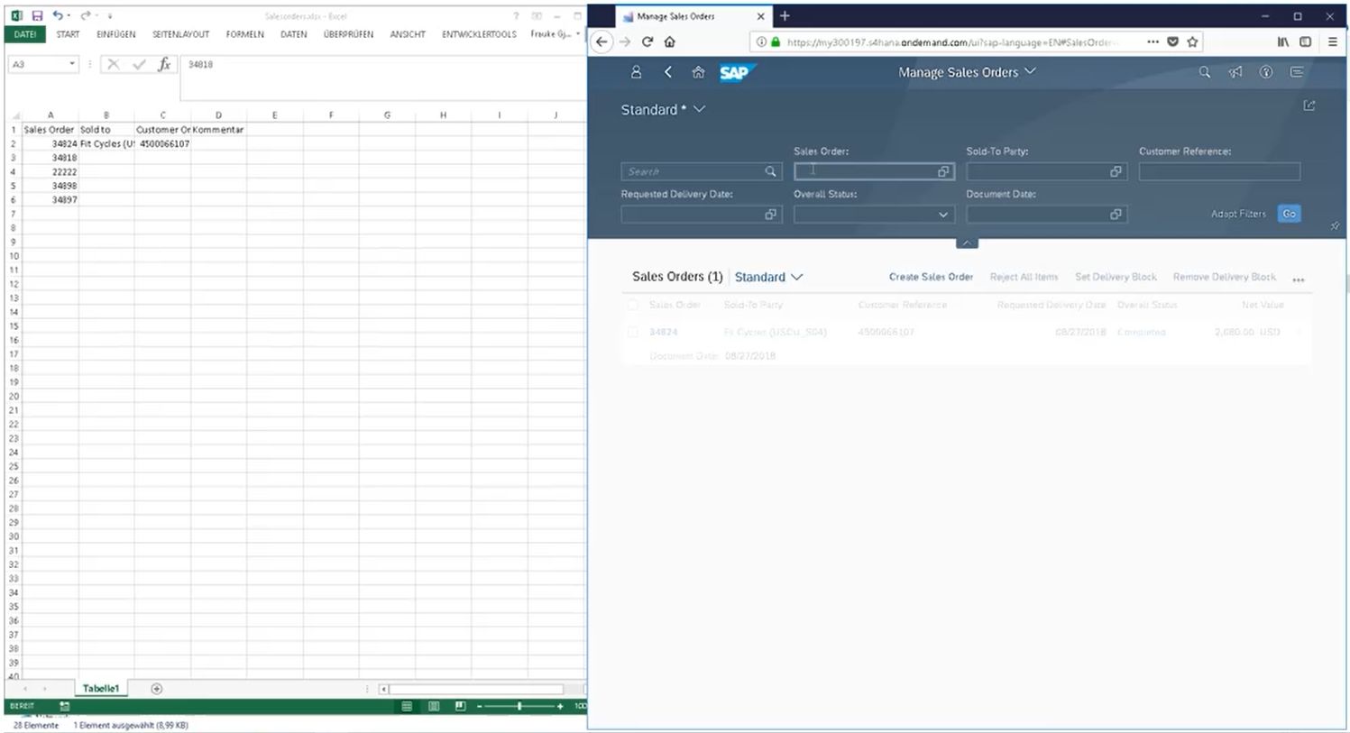1350x733 pixels.
Task: Open the DATEI tab in Excel
Action: pyautogui.click(x=25, y=34)
